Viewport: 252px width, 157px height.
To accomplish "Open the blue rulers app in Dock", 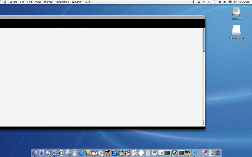I will point(194,153).
